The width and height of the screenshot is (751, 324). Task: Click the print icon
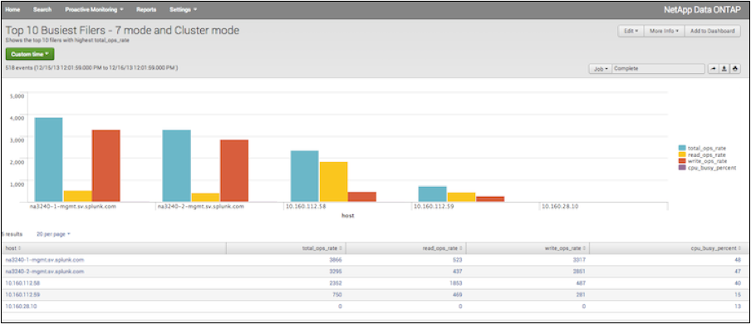[x=735, y=68]
